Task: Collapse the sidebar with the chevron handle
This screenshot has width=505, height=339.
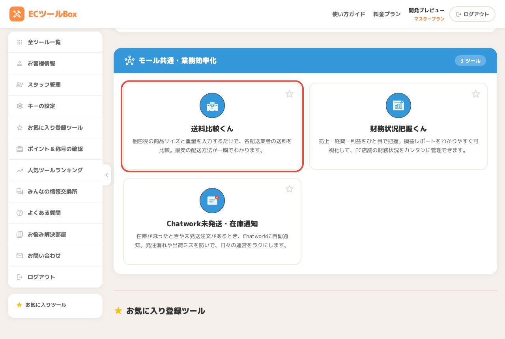Action: 107,175
